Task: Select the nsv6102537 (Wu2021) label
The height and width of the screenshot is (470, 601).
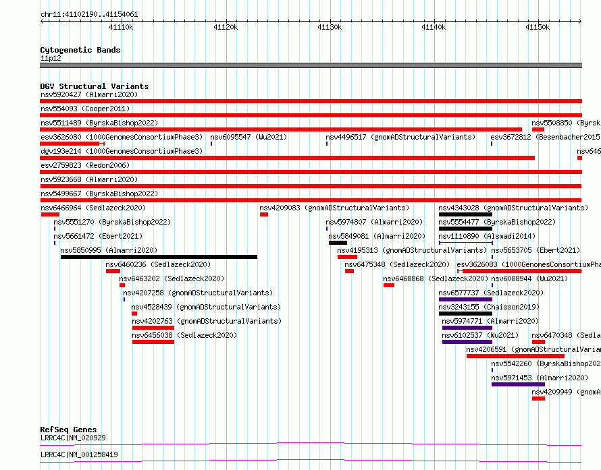Action: pos(480,335)
